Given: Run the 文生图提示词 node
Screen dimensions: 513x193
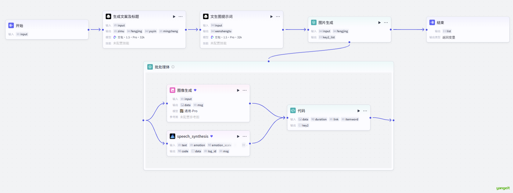Looking at the screenshot, I should pyautogui.click(x=271, y=17).
